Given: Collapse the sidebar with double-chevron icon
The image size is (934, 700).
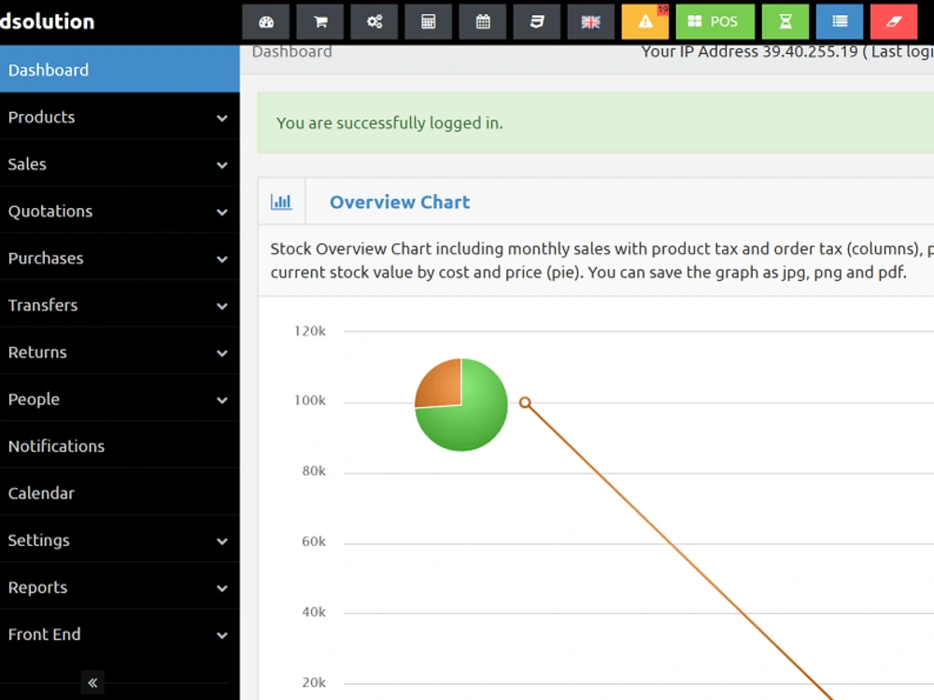Looking at the screenshot, I should 92,682.
